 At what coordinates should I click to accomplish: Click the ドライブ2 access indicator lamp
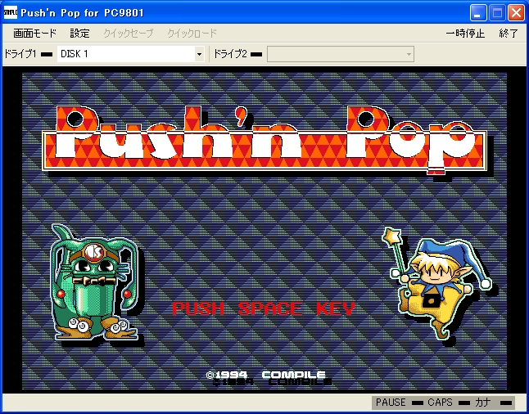pyautogui.click(x=256, y=54)
